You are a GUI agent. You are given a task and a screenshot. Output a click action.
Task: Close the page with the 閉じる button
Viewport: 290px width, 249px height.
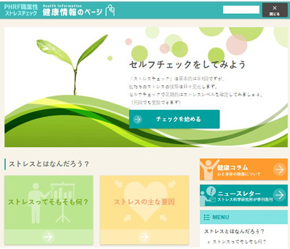pos(275,10)
